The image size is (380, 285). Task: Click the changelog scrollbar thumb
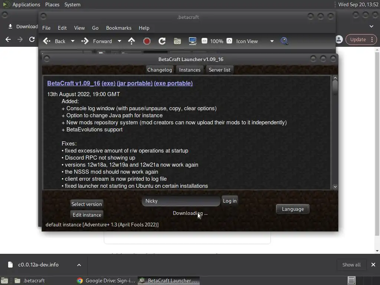pos(335,88)
